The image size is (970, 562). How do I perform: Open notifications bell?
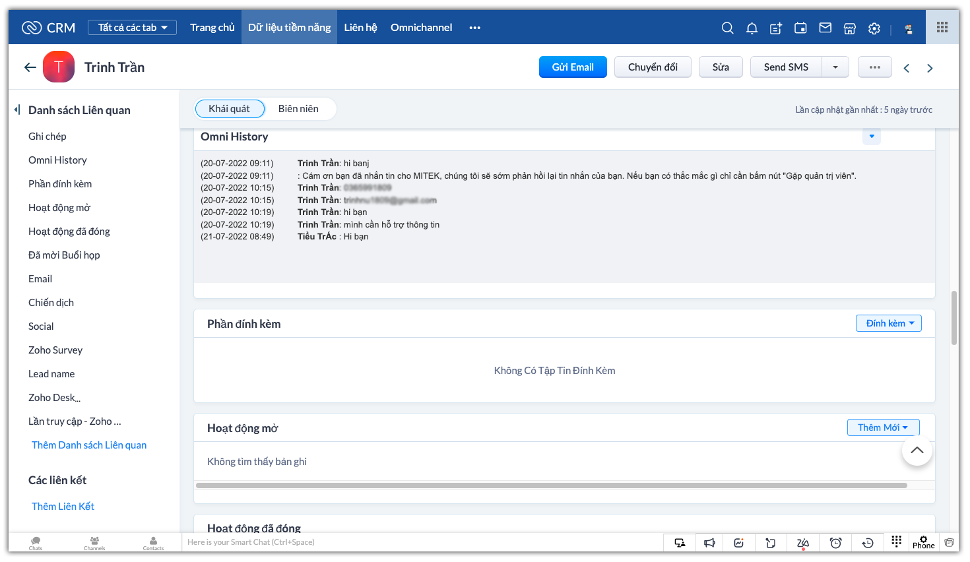[752, 28]
